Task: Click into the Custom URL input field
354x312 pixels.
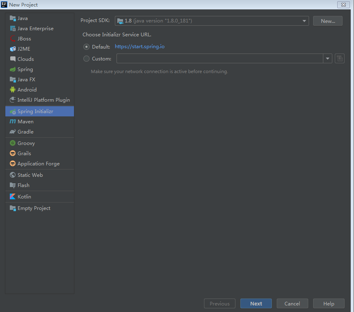Action: point(220,59)
